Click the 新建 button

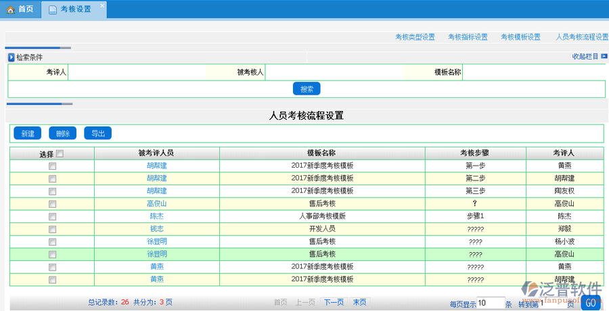(x=28, y=134)
